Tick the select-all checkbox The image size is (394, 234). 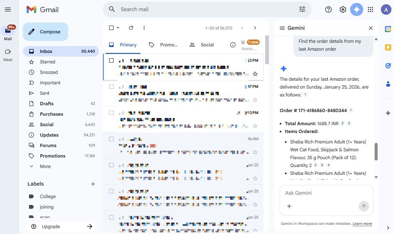(111, 28)
